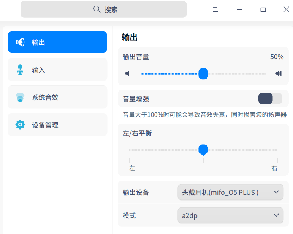Click the 输出音量 slider handle
This screenshot has width=293, height=234.
click(x=203, y=73)
